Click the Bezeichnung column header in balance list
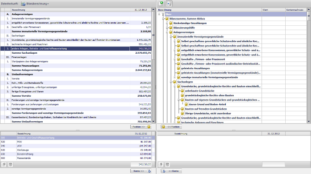311x174 pixels. pos(70,10)
